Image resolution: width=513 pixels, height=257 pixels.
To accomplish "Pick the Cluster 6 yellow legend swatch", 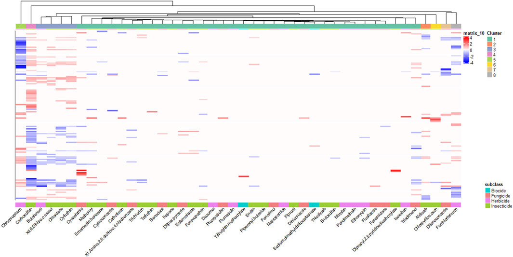I will tap(489, 66).
